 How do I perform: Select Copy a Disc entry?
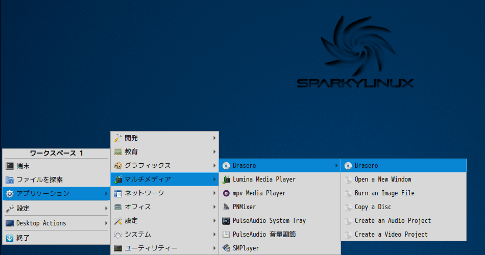(404, 207)
